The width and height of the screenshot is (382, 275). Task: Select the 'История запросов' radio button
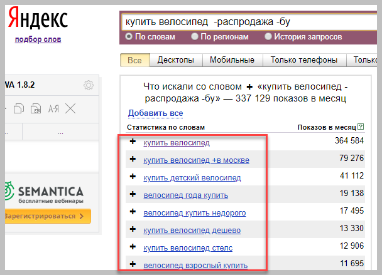[x=268, y=37]
